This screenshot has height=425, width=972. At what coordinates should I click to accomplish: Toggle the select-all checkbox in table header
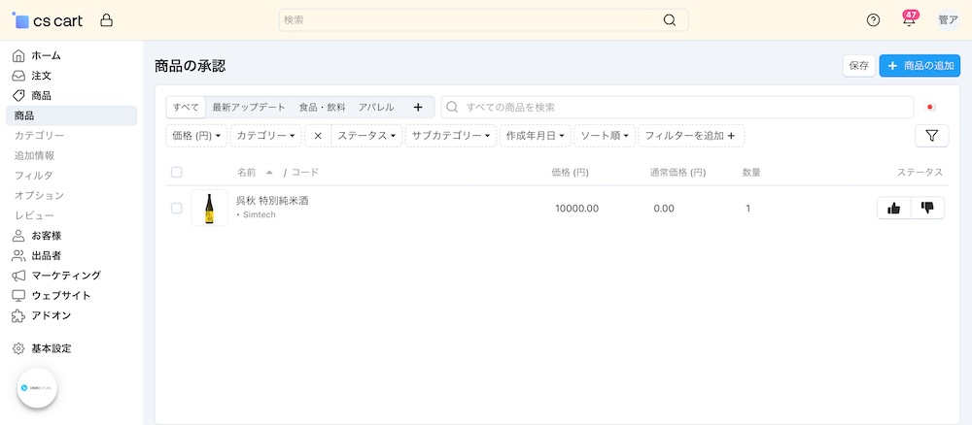pyautogui.click(x=177, y=172)
